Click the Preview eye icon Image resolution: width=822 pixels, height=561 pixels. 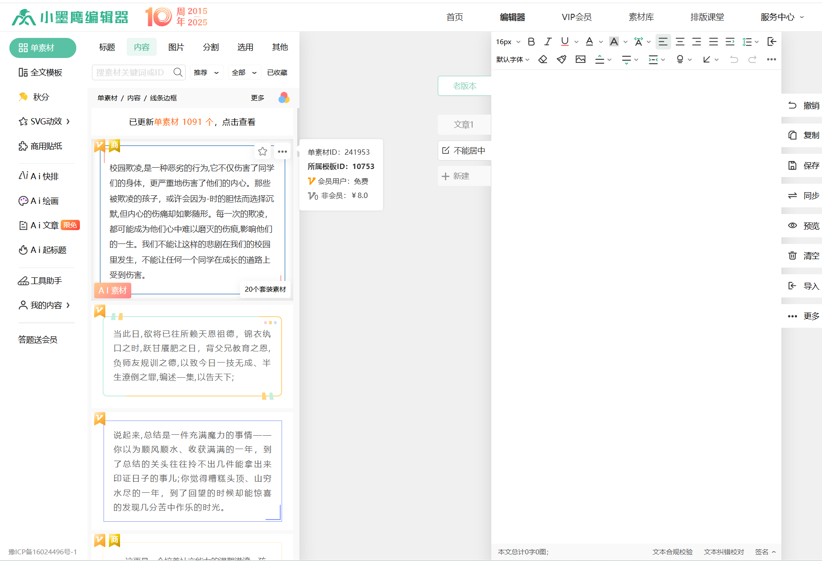(x=793, y=226)
